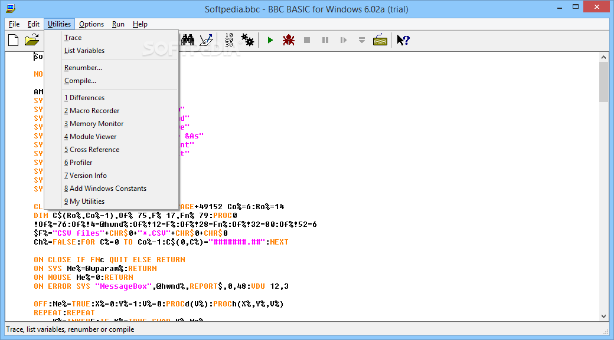Select Renumber... from the menu
This screenshot has width=614, height=340.
tap(112, 68)
